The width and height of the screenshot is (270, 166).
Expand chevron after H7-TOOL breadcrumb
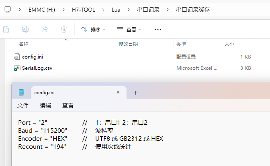(103, 10)
